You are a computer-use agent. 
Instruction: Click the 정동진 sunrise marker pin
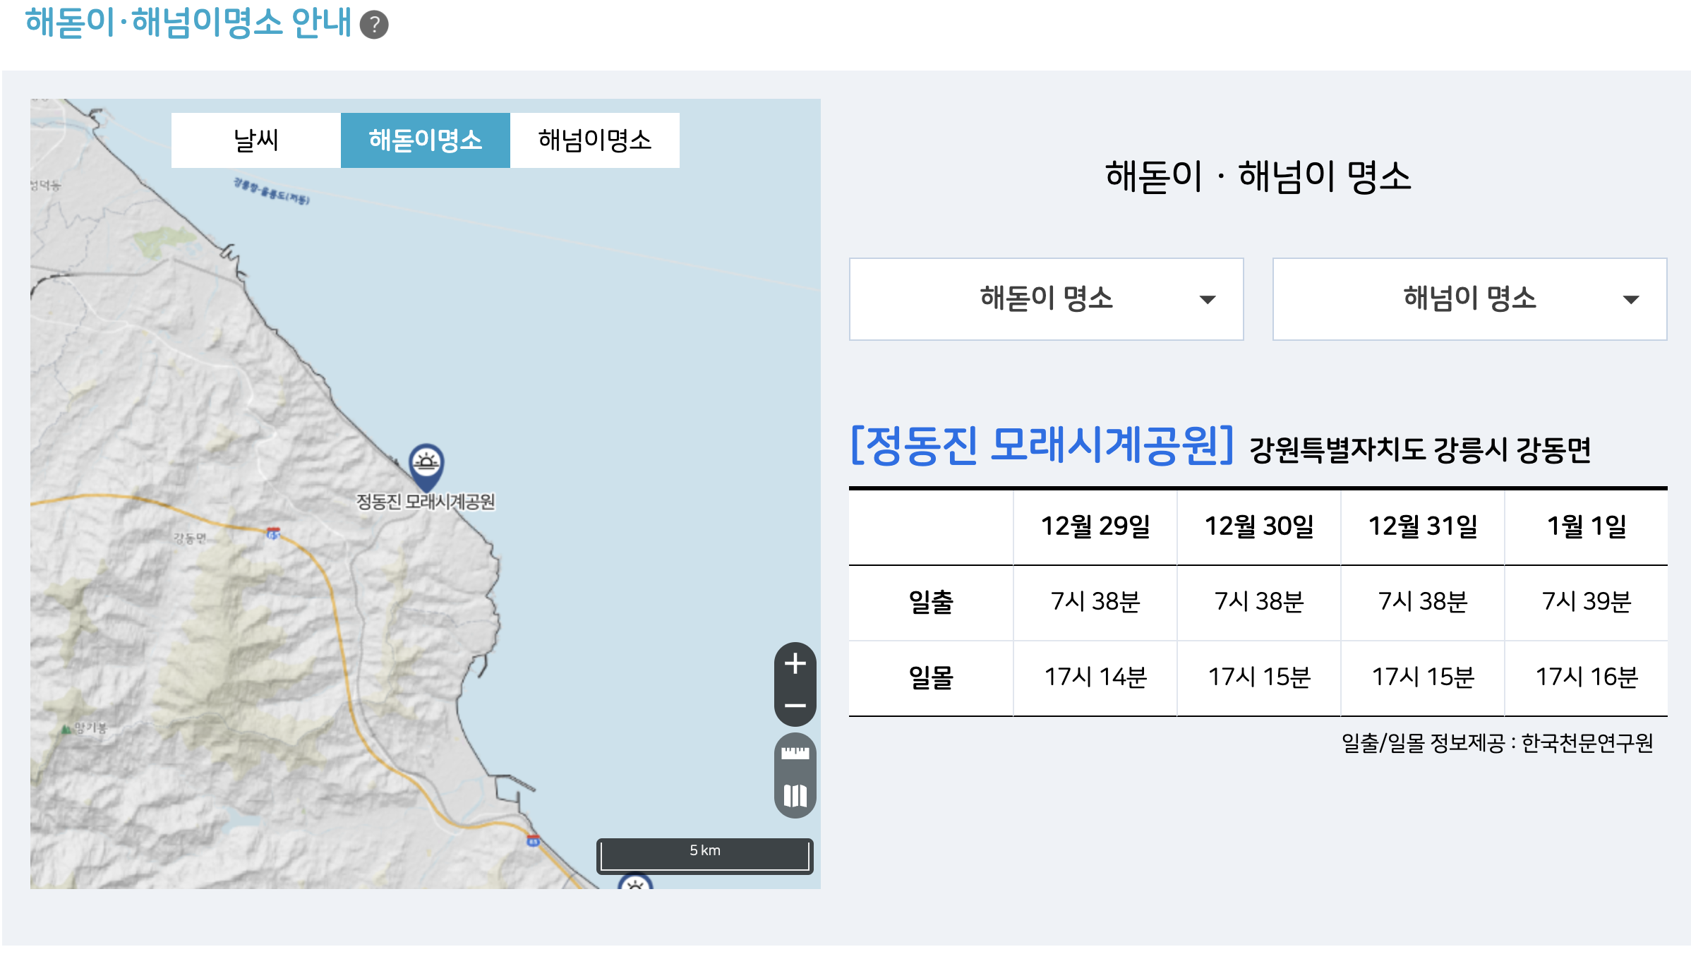tap(426, 465)
